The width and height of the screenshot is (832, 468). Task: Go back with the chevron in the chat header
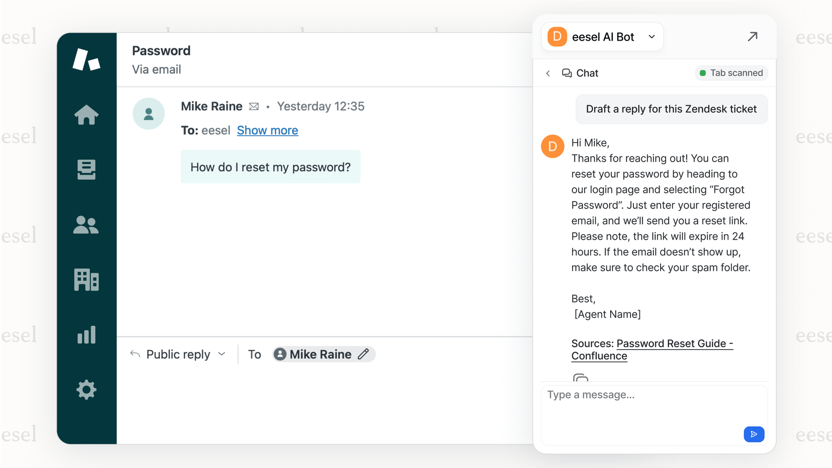tap(548, 73)
